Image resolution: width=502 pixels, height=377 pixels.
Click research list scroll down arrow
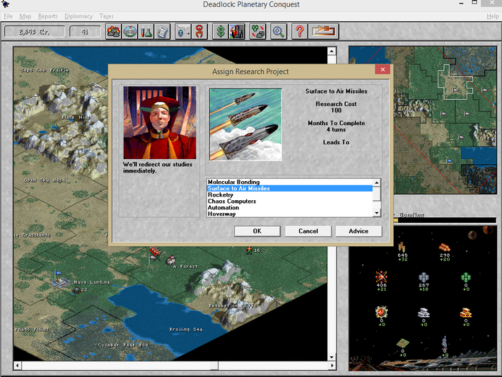coord(377,213)
